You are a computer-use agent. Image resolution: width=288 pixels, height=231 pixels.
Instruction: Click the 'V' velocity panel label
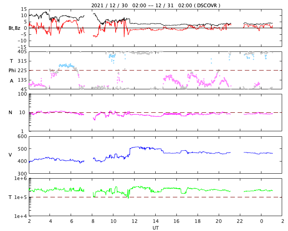click(x=10, y=155)
